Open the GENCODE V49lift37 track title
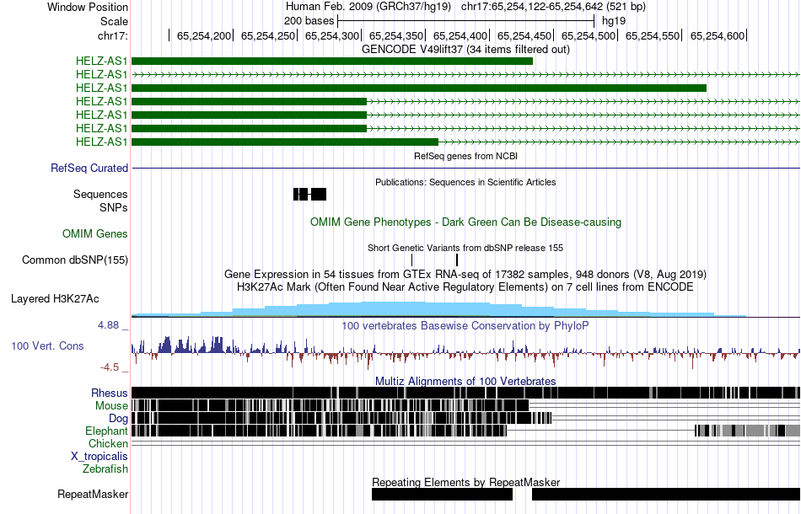The height and width of the screenshot is (514, 801). [x=465, y=50]
